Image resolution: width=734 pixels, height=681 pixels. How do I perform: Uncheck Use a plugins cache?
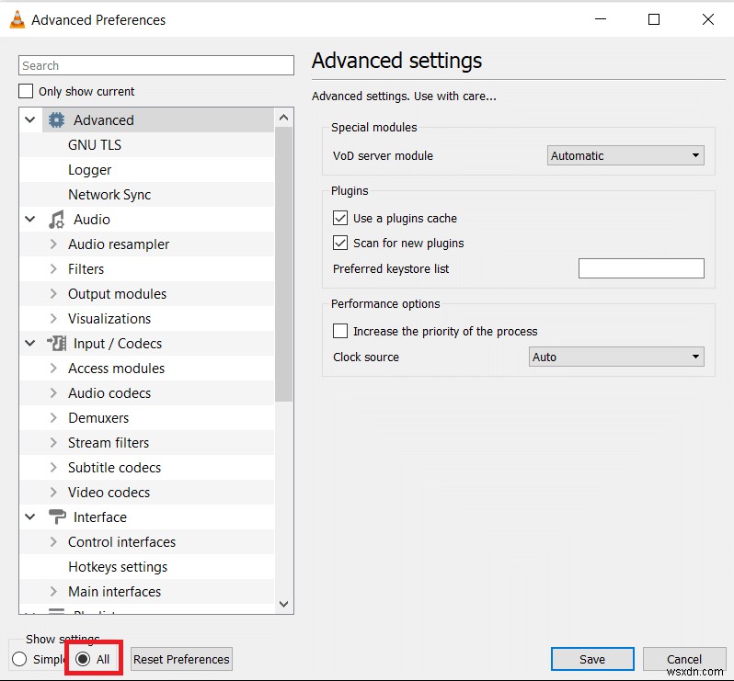point(340,218)
